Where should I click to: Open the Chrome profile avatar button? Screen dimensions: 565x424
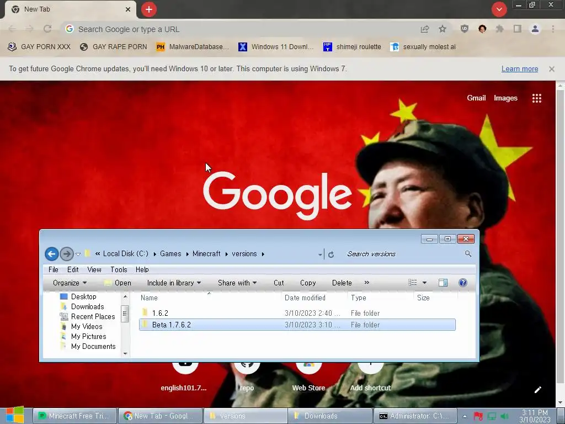tap(535, 29)
